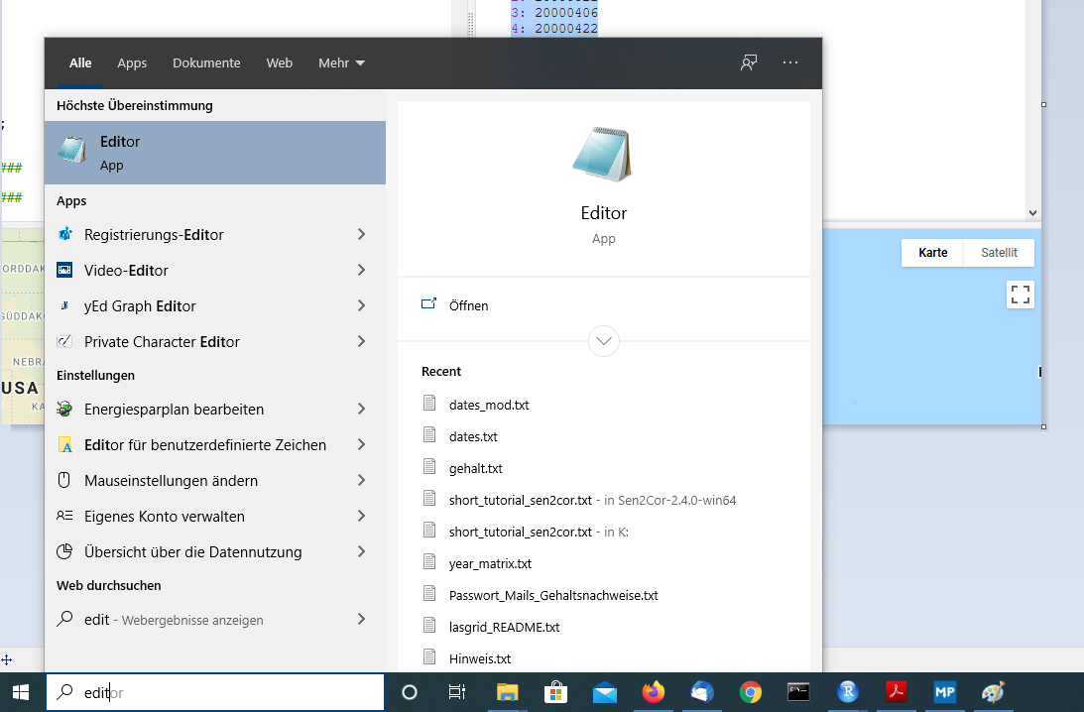Click the Cortana circle icon in taskbar

tap(410, 692)
